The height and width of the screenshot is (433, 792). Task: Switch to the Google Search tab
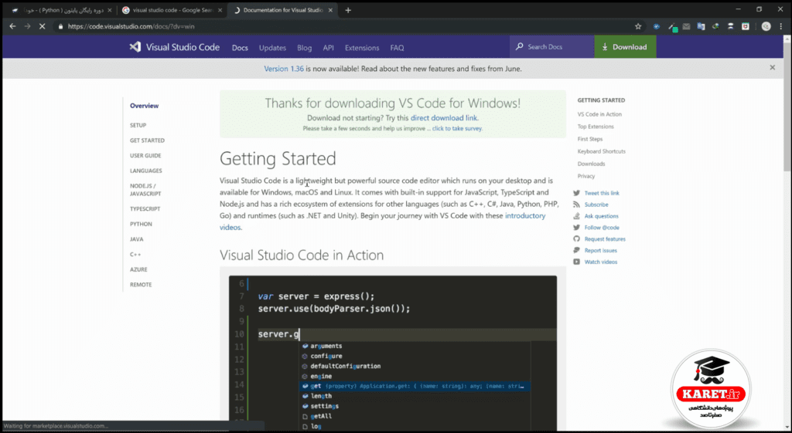[171, 10]
